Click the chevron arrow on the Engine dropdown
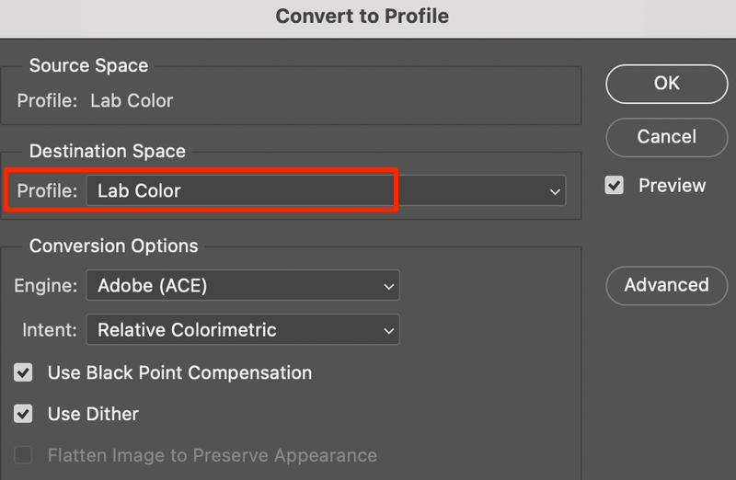The image size is (736, 480). pos(388,286)
